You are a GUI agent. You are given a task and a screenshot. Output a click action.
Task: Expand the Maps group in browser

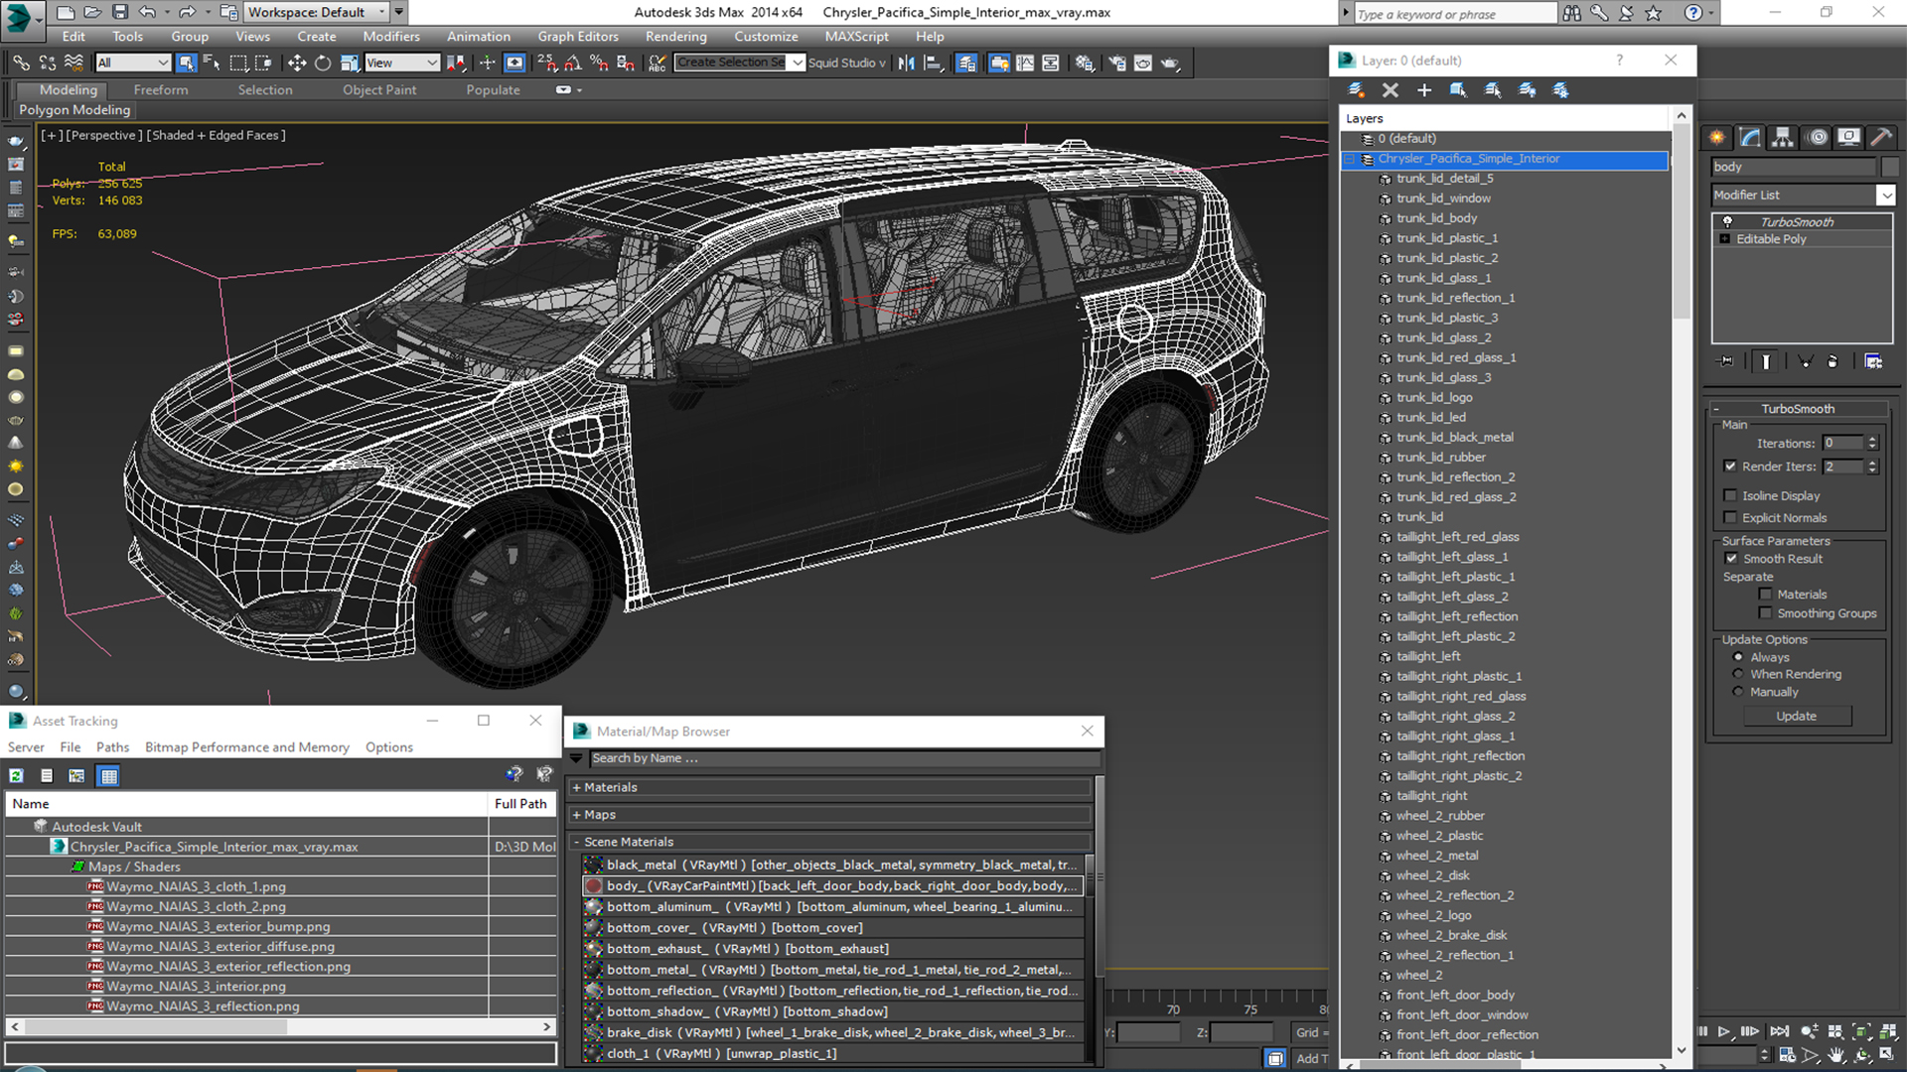click(x=576, y=815)
